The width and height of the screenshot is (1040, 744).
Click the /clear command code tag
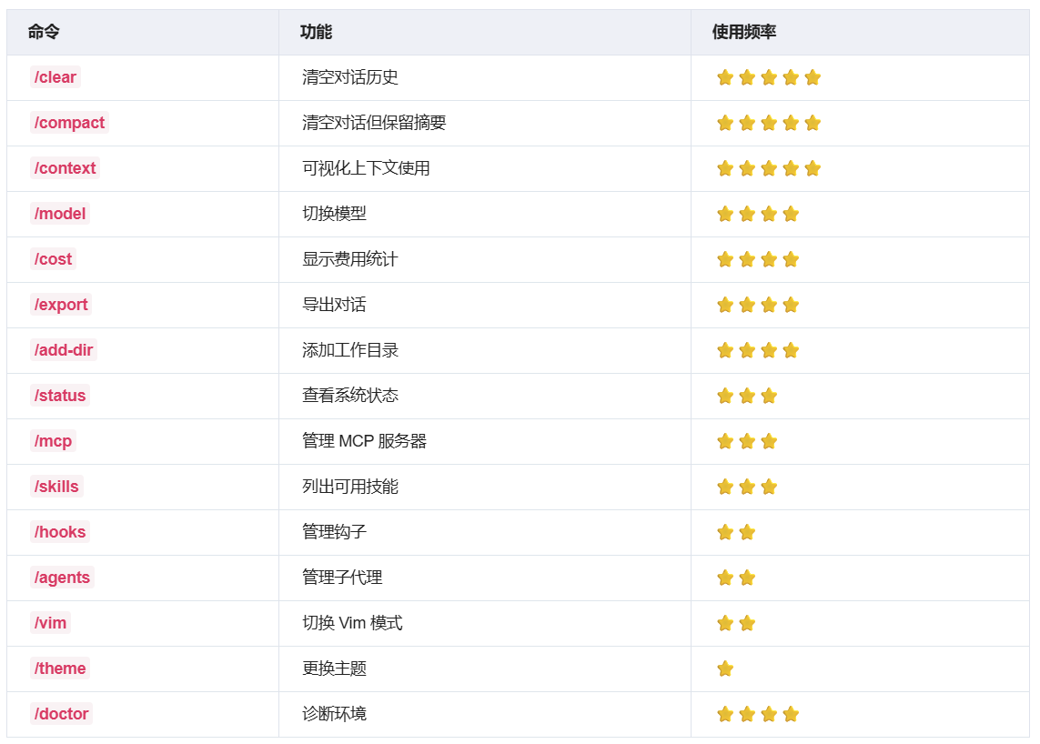pyautogui.click(x=56, y=77)
